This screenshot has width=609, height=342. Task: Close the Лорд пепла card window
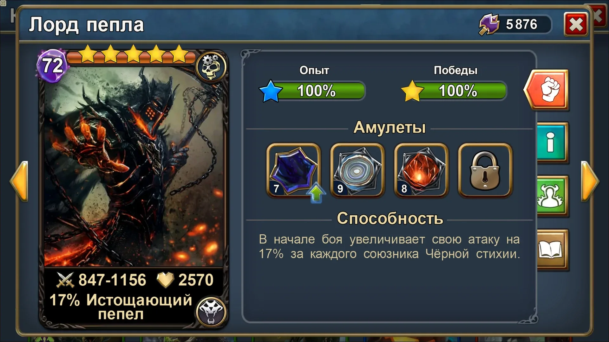pos(576,24)
